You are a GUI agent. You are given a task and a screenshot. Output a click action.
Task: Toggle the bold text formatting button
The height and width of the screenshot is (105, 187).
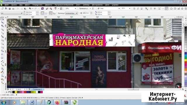pyautogui.click(x=134, y=8)
